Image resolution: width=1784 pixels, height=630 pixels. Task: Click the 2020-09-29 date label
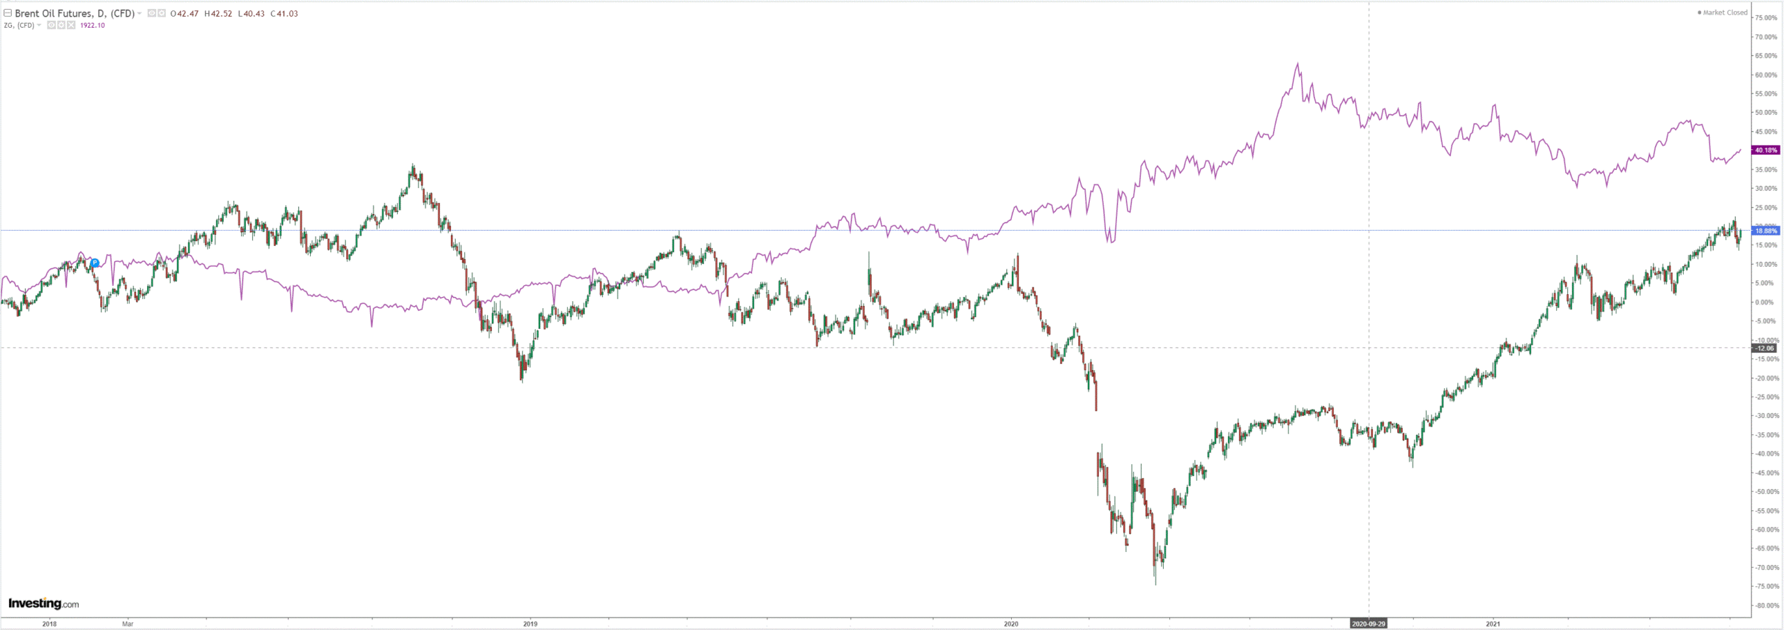[x=1369, y=624]
